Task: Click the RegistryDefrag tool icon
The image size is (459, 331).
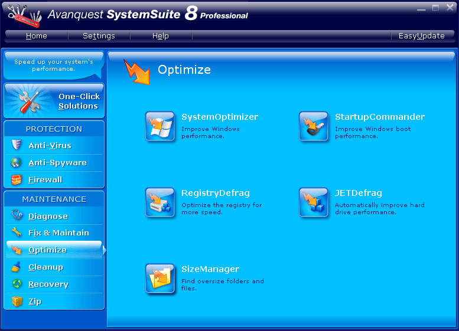Action: coord(160,202)
